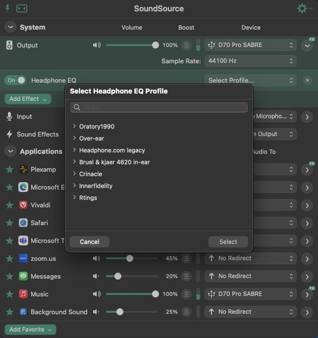Expand Messages row details arrow
Image resolution: width=318 pixels, height=338 pixels.
tap(307, 277)
